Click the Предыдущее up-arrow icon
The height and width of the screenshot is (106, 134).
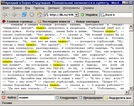(x=81, y=98)
